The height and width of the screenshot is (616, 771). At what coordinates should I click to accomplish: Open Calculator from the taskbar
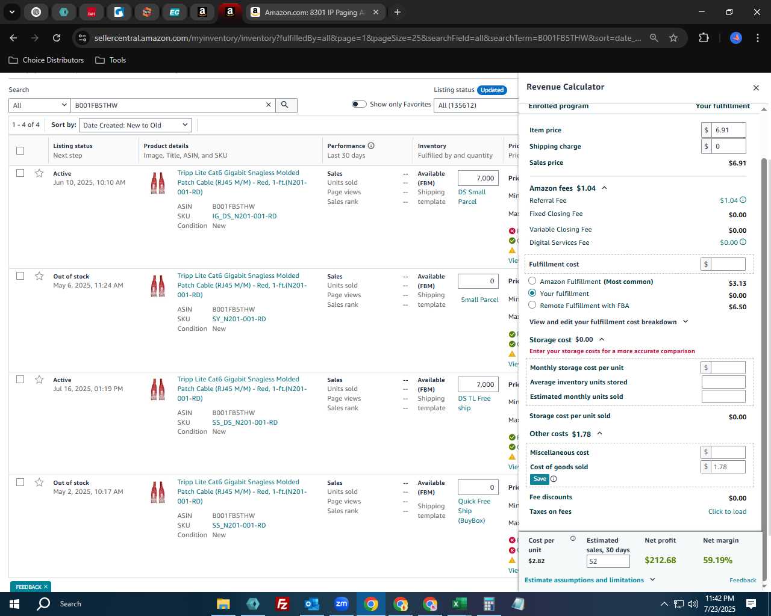pyautogui.click(x=489, y=604)
